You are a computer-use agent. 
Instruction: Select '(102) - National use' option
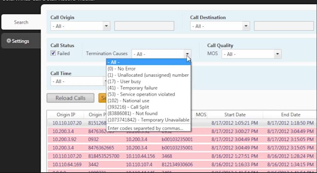[x=148, y=101]
